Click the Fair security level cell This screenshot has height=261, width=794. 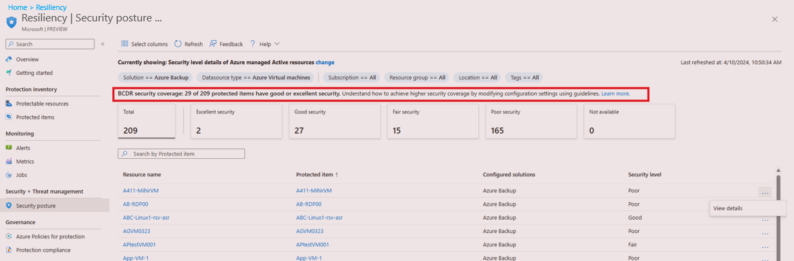[633, 244]
